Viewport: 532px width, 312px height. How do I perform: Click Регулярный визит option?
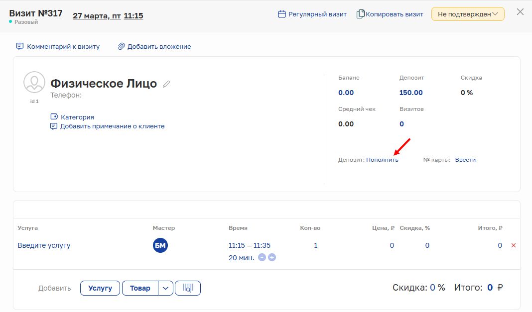tap(312, 14)
